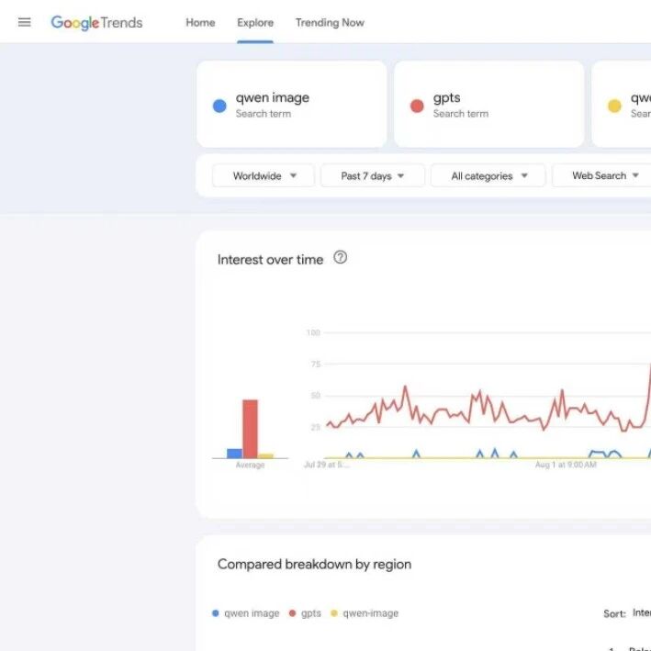Open the All categories dropdown
This screenshot has width=651, height=651.
click(488, 175)
